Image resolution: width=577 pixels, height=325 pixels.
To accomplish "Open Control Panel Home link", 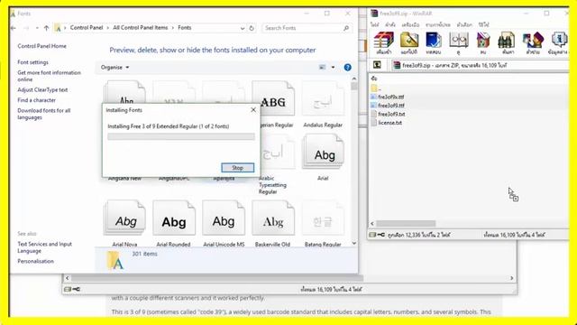I will click(x=42, y=46).
